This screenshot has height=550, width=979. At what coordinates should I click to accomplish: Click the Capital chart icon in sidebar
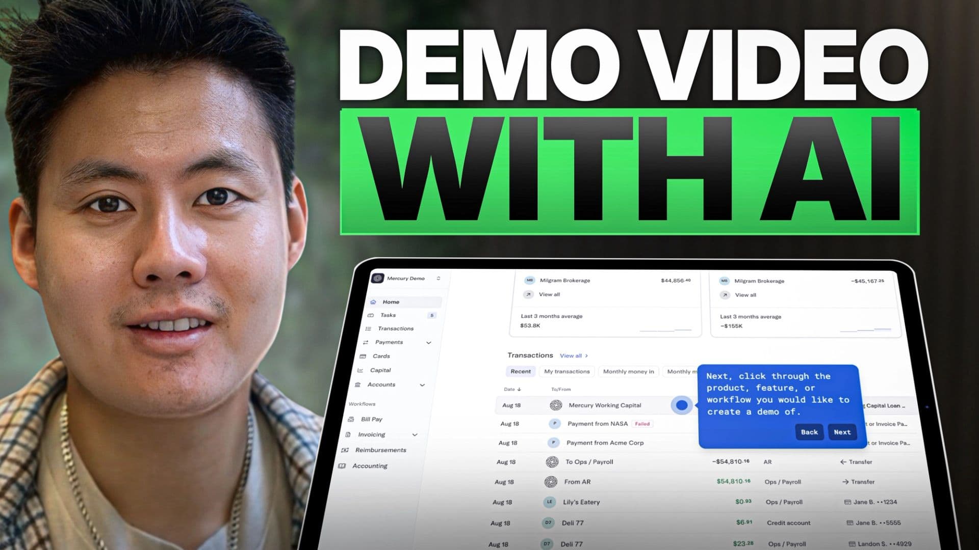click(360, 371)
